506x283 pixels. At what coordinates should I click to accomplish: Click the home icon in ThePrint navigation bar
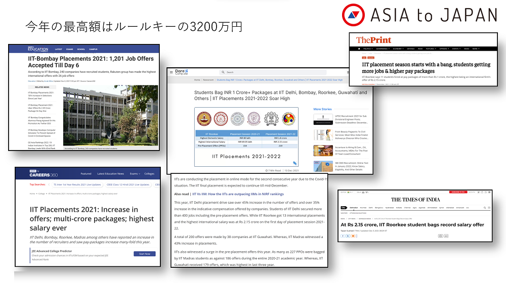click(359, 49)
